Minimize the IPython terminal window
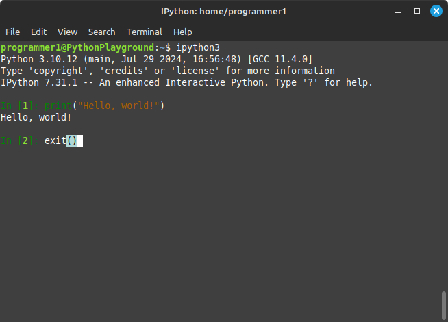Screen dimensions: 448x322 pyautogui.click(x=398, y=12)
